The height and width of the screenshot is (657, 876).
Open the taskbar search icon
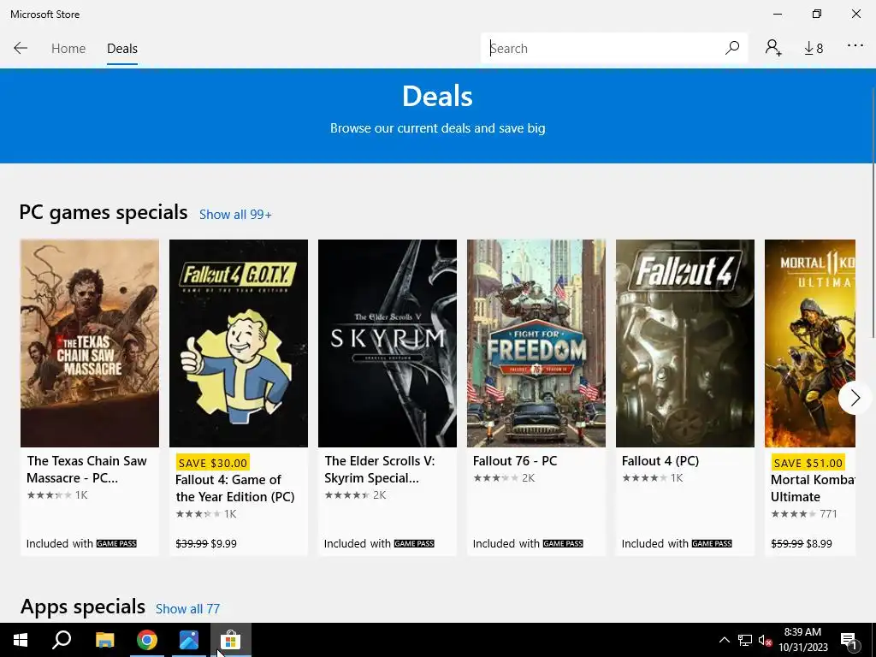click(62, 640)
